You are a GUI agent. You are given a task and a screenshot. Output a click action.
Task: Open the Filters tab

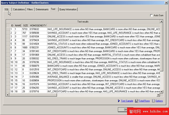(30, 9)
